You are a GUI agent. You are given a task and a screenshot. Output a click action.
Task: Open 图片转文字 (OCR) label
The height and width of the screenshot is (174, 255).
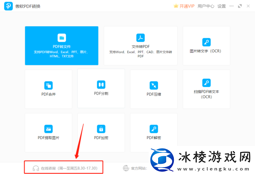(206, 51)
